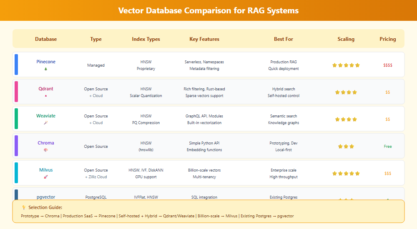
Task: Click the palette icon under Chroma
Action: (46, 150)
